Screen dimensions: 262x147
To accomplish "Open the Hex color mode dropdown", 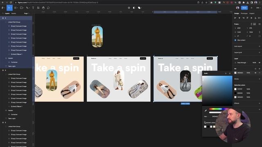I will [x=206, y=116].
